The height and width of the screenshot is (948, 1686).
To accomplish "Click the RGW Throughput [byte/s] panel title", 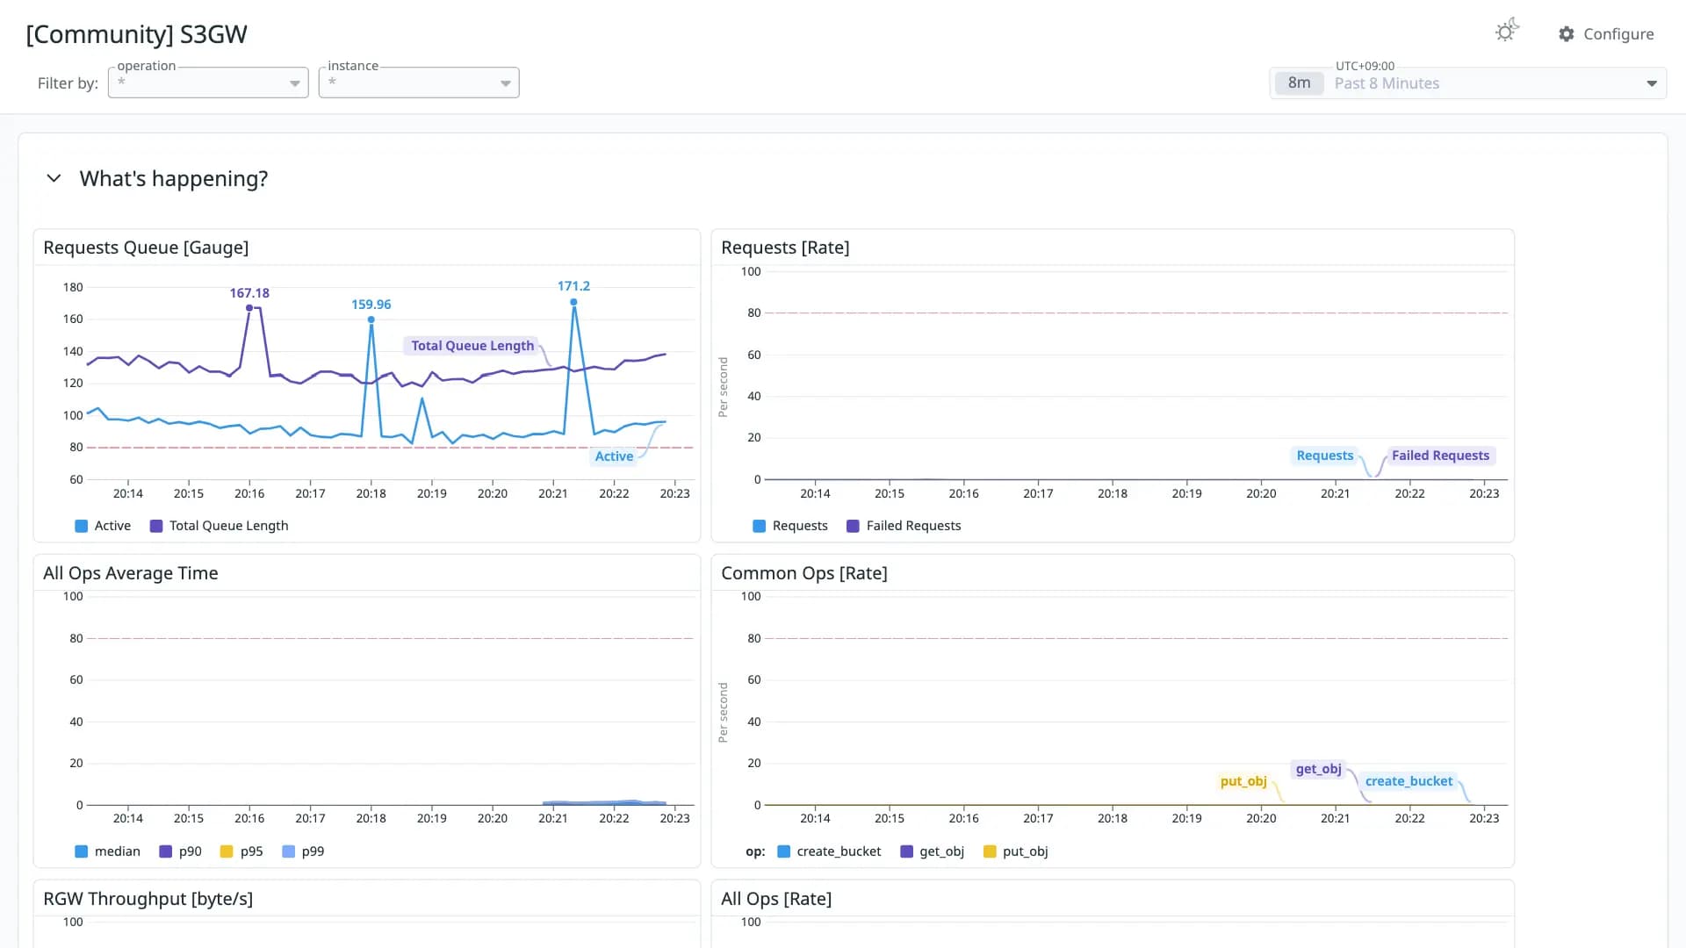I will pos(148,899).
